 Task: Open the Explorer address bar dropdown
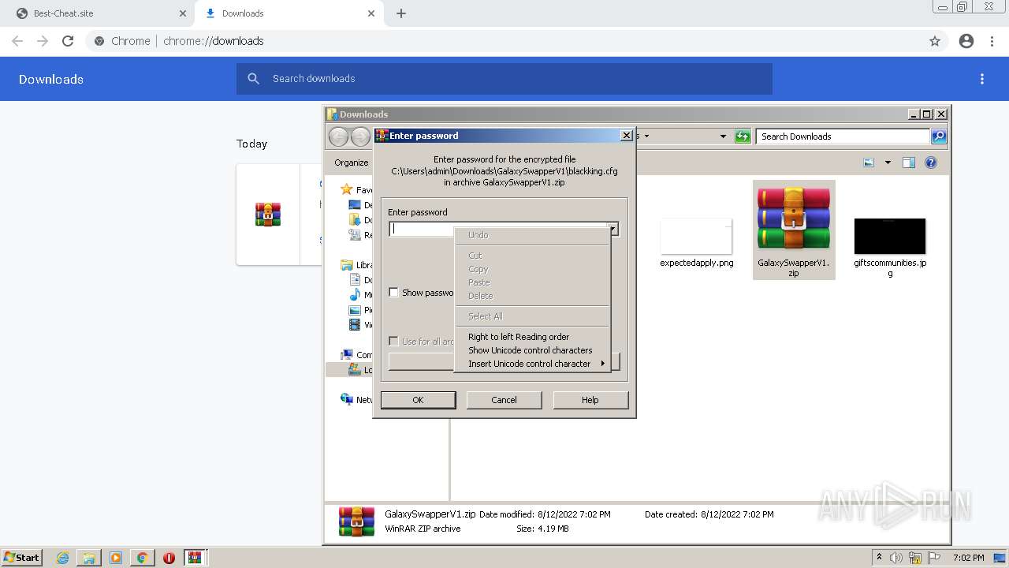click(x=723, y=136)
